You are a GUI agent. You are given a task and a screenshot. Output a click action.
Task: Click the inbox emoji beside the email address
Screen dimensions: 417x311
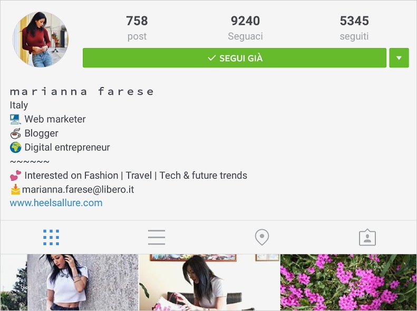[x=15, y=190]
